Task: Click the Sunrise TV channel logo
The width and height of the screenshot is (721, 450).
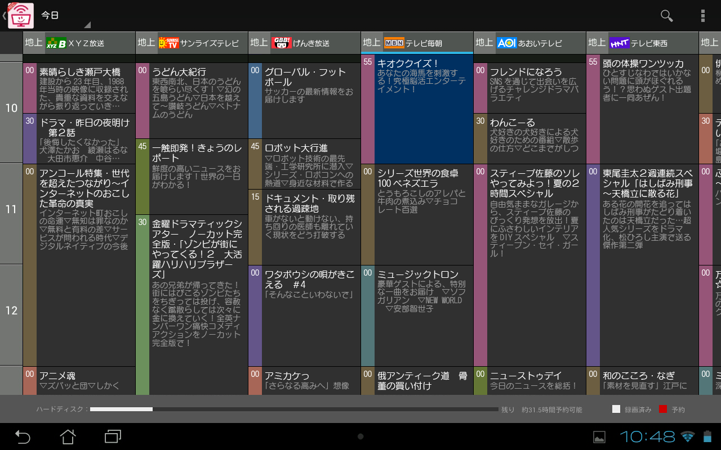Action: [168, 43]
